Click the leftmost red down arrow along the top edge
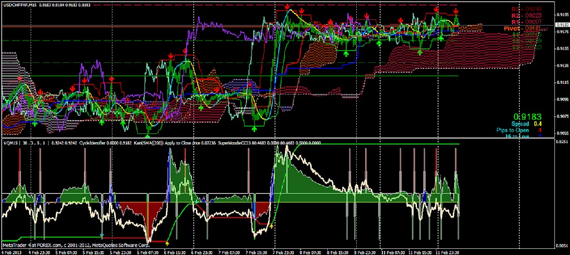This screenshot has height=255, width=570. pos(287,7)
